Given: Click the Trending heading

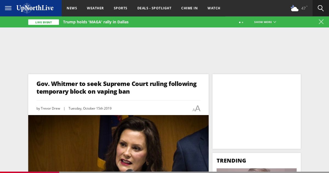Looking at the screenshot, I should pyautogui.click(x=231, y=161).
